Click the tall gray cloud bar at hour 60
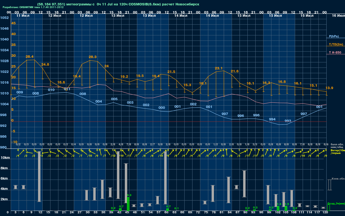This screenshot has height=216, width=345. click(165, 178)
